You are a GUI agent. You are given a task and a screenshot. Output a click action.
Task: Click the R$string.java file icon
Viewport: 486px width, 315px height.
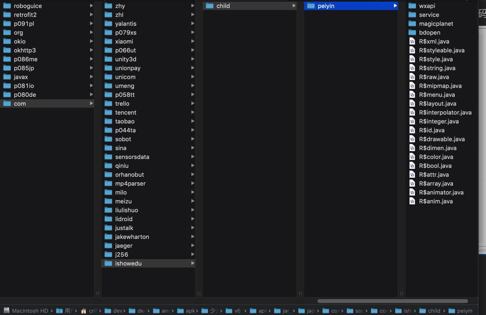412,68
